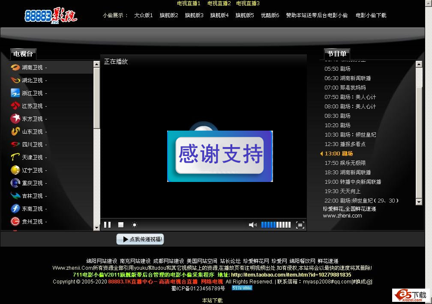Click the 绵阳网站建设 footer link
432x304 pixels.
[x=102, y=261]
